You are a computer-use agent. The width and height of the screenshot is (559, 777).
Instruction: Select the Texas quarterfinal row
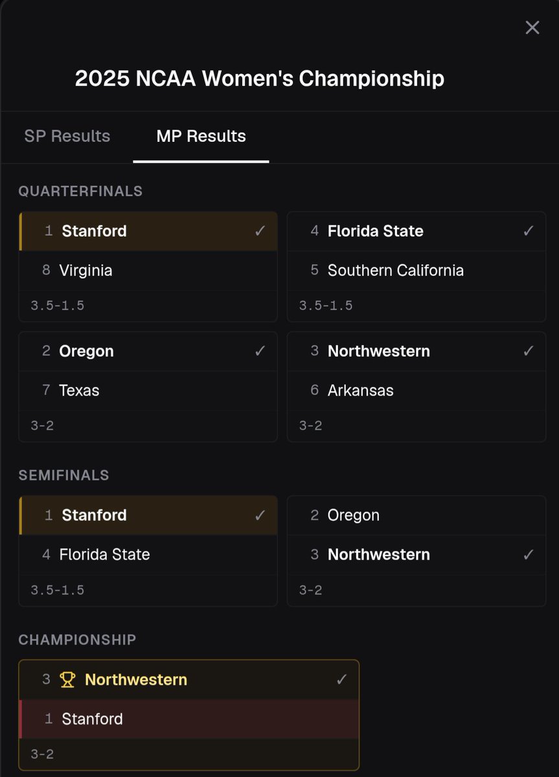tap(148, 390)
